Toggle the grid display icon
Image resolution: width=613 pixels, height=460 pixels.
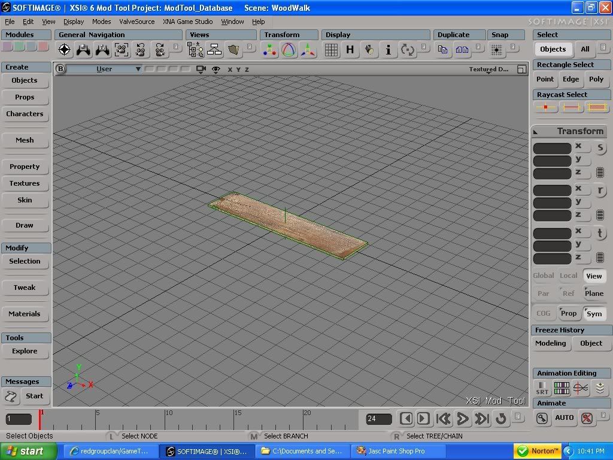coord(330,50)
